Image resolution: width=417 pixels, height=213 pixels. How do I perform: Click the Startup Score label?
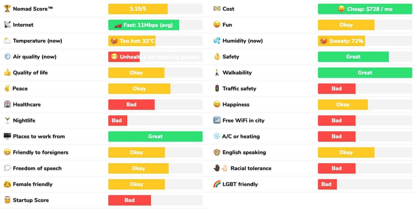pos(31,200)
